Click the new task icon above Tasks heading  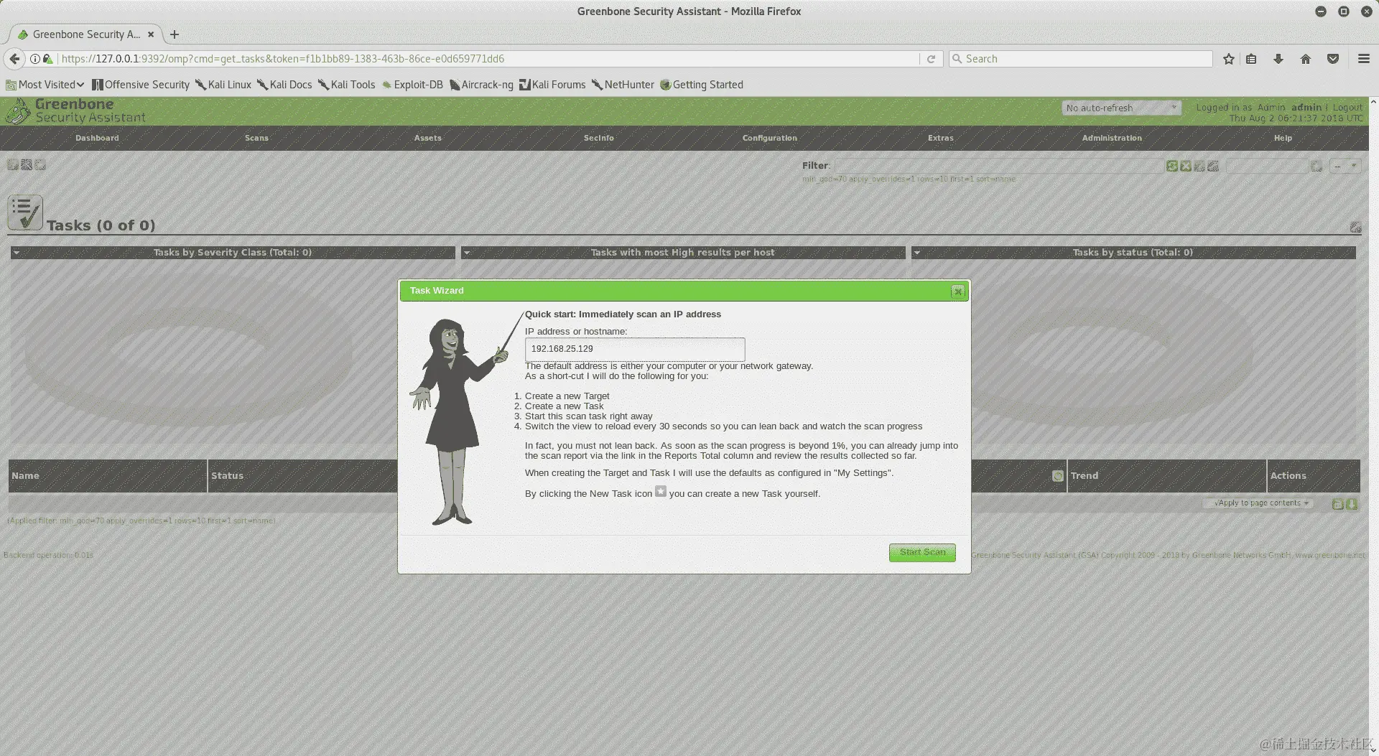coord(40,164)
